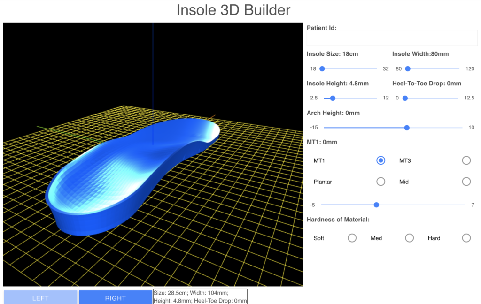
Task: Click the 'Insole Width:80mm' label
Action: tap(420, 54)
